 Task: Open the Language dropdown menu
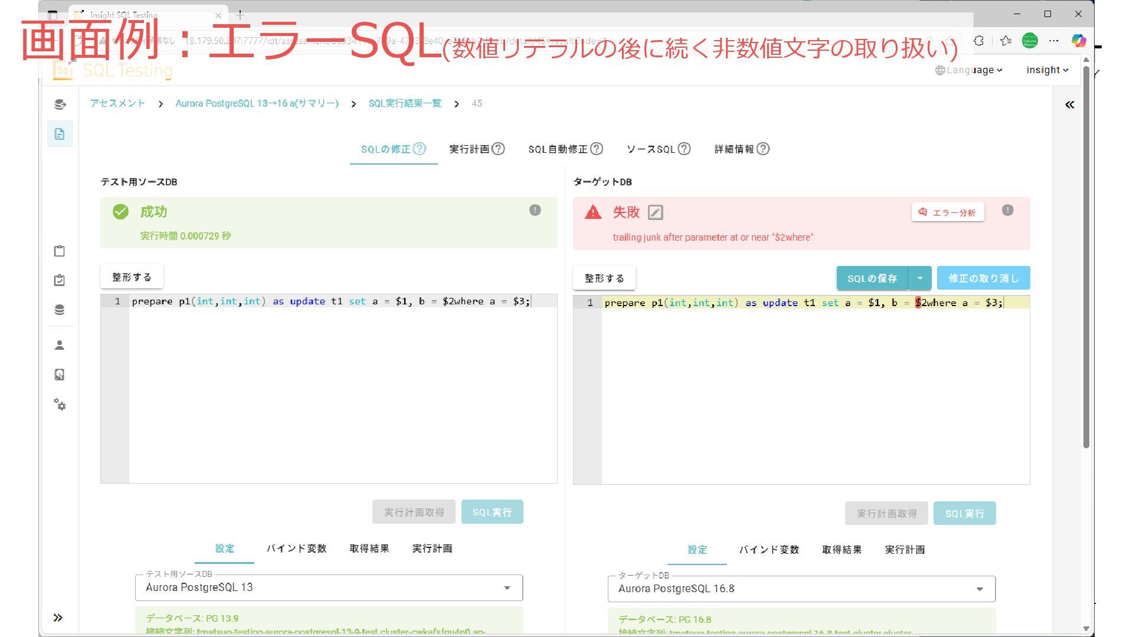coord(969,70)
